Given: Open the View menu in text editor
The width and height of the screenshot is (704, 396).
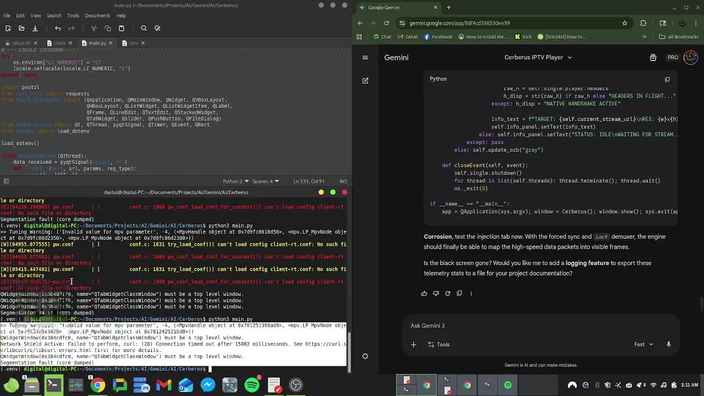Looking at the screenshot, I should pos(36,15).
